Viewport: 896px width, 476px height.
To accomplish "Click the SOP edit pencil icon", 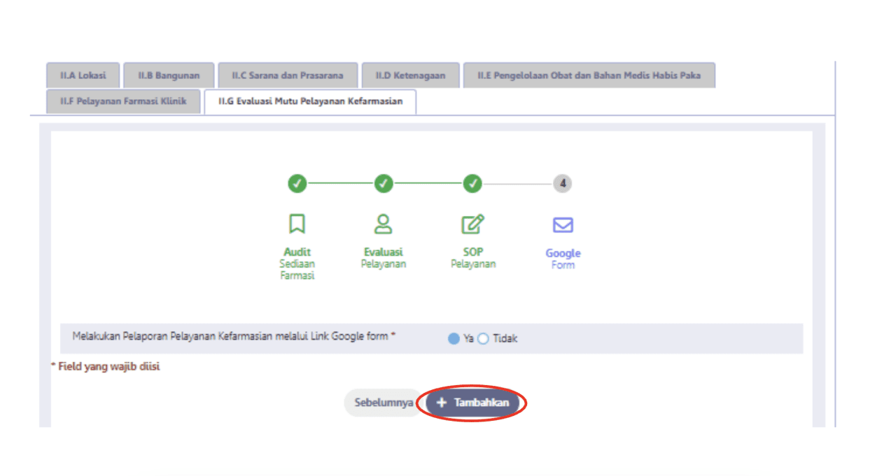I will click(x=472, y=224).
